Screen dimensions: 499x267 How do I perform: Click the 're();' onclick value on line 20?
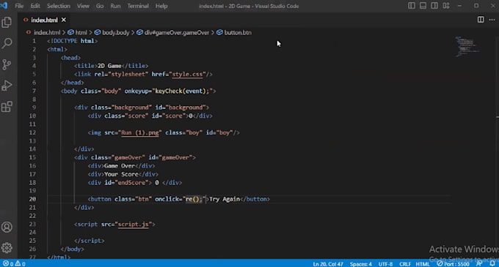tap(194, 199)
